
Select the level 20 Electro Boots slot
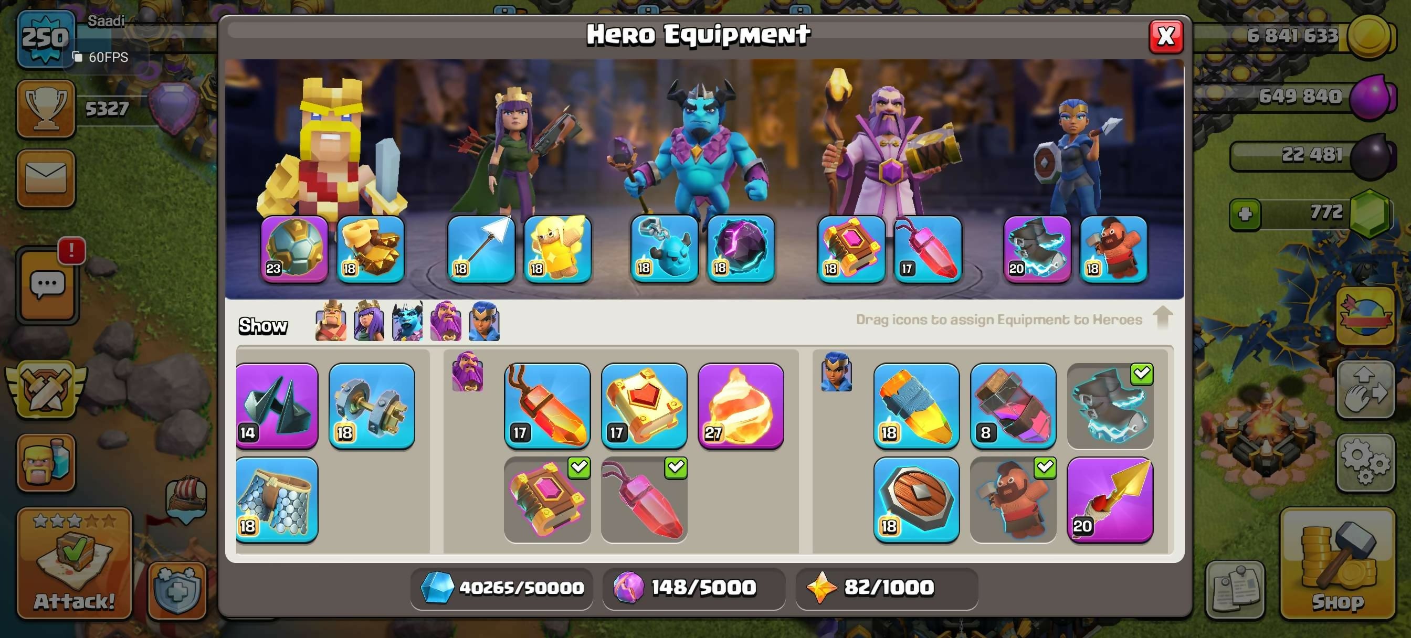1037,249
